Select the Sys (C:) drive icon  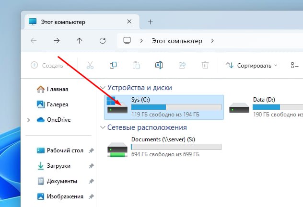point(117,105)
